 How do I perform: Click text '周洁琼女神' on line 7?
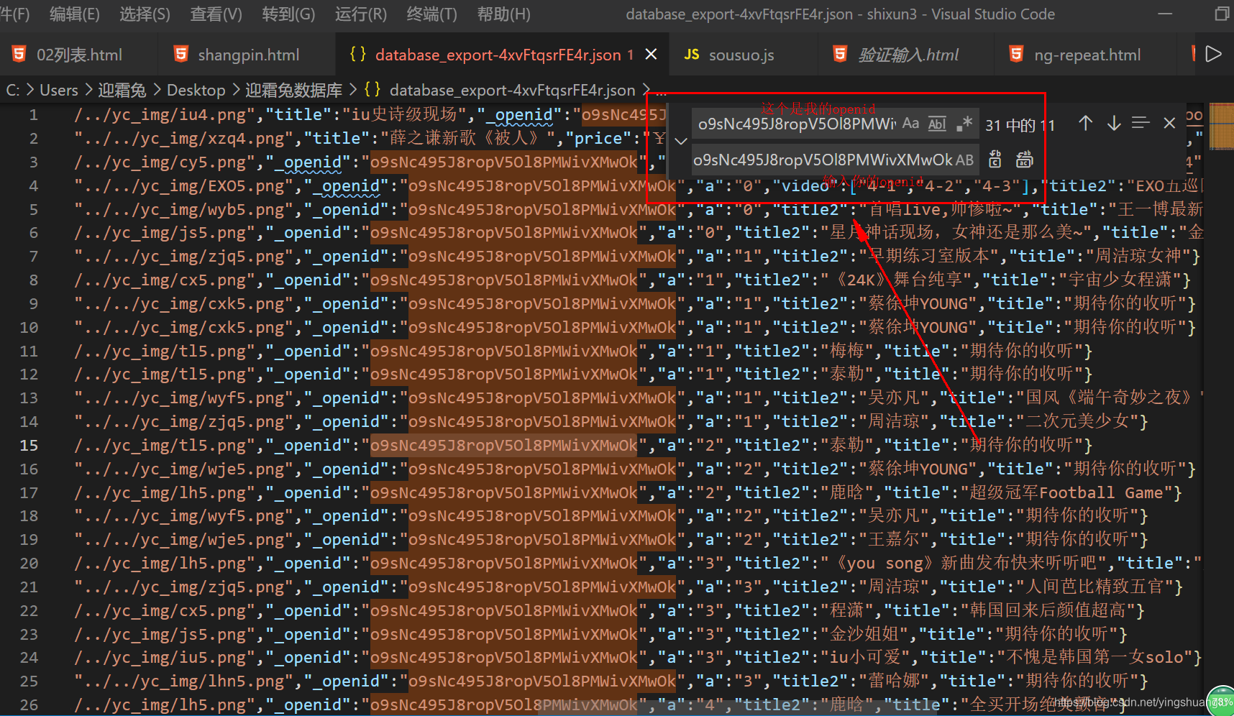point(1138,257)
